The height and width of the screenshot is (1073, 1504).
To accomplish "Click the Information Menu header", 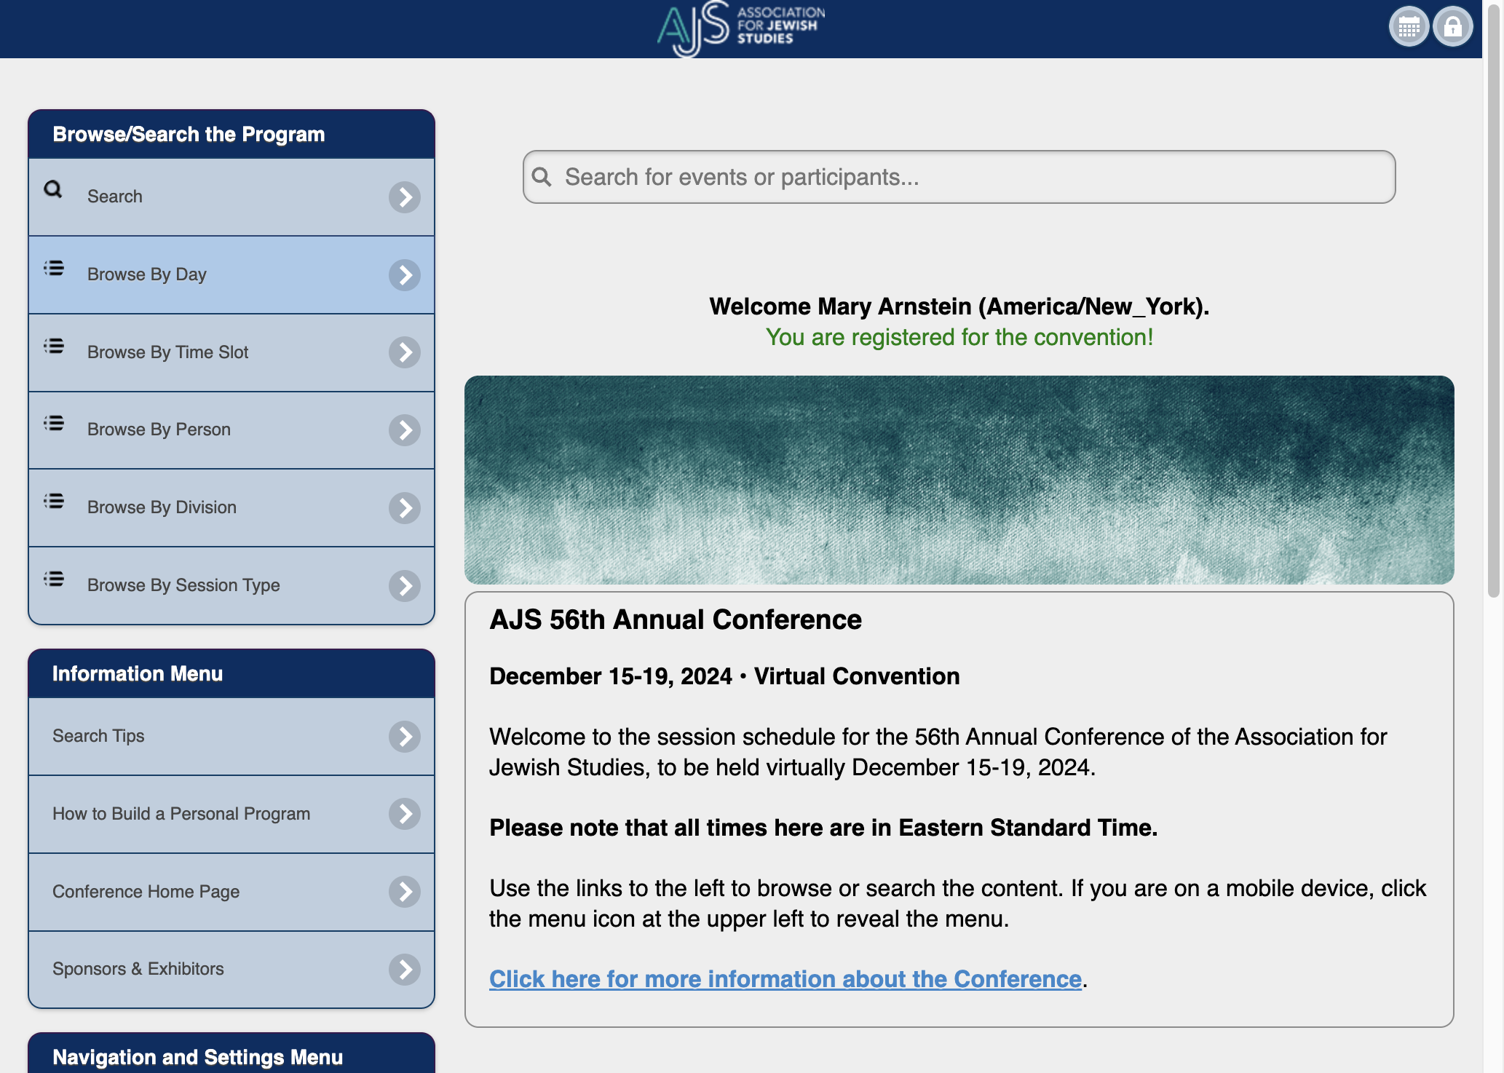I will coord(231,674).
